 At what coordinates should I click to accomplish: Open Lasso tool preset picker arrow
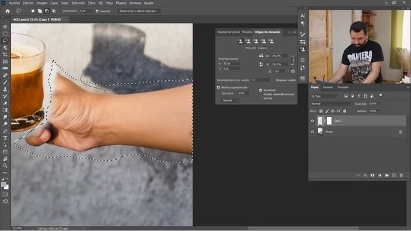click(24, 12)
